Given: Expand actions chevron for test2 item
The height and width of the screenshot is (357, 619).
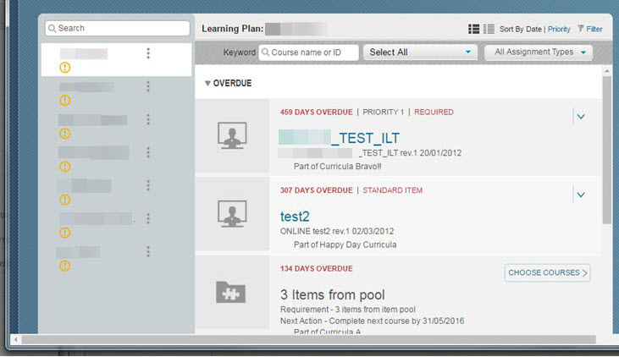Looking at the screenshot, I should point(581,195).
